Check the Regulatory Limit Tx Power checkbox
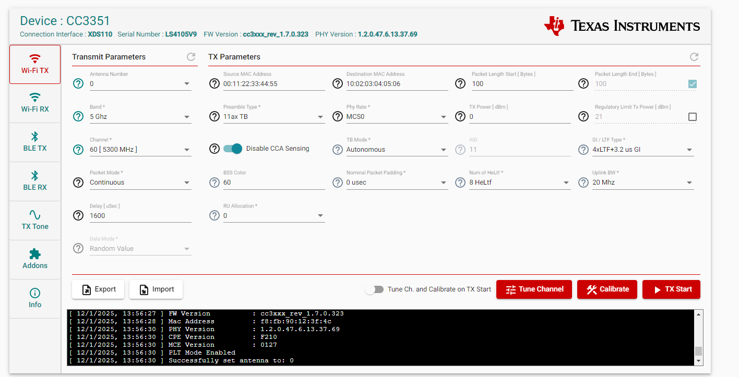739x377 pixels. coord(693,117)
